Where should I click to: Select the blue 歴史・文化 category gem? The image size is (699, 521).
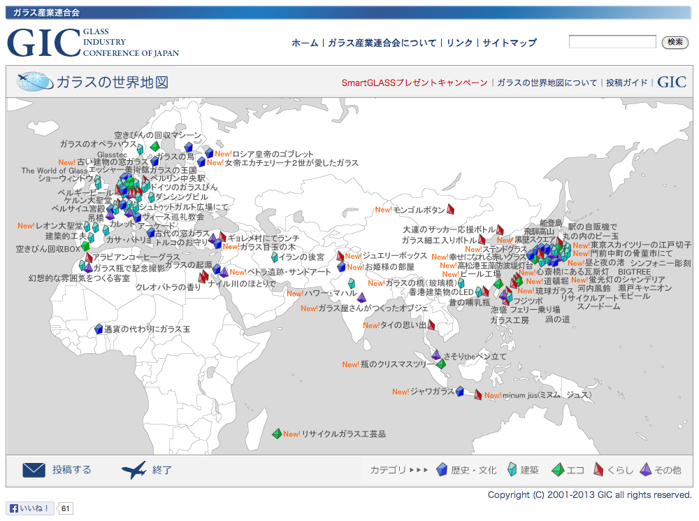tap(442, 470)
